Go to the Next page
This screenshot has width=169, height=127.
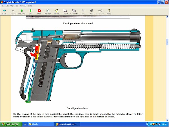point(30,12)
